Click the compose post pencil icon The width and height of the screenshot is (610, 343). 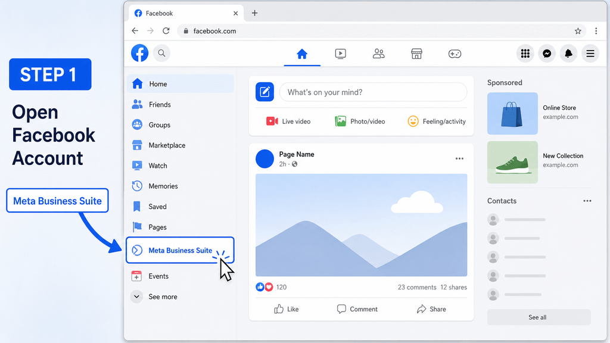point(264,92)
